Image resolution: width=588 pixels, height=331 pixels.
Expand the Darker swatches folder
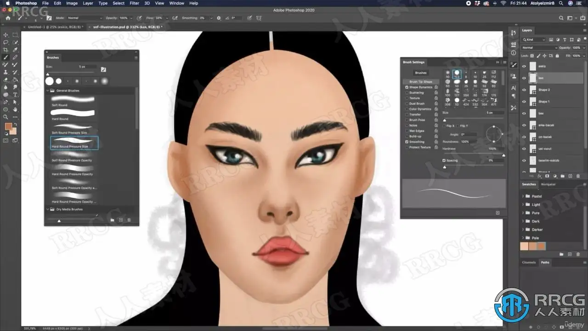point(523,229)
